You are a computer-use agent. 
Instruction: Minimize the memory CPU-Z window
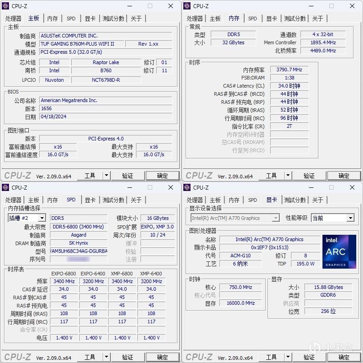[311, 6]
